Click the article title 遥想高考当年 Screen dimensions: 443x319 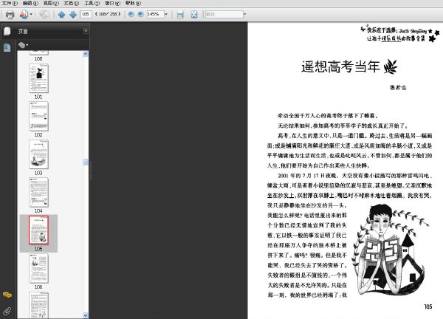tap(340, 66)
